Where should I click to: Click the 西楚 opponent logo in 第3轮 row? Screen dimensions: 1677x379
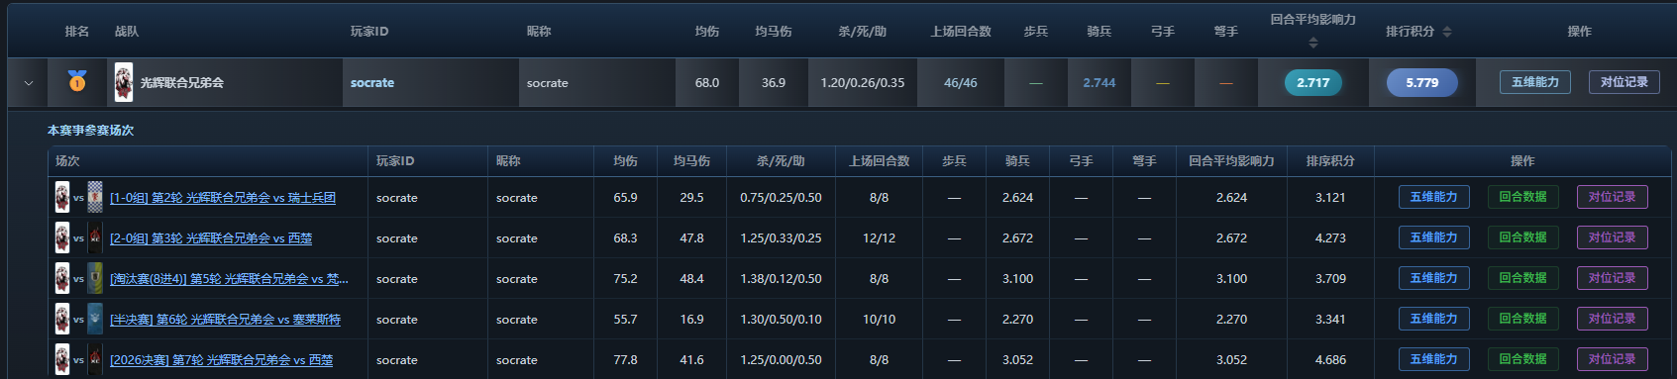pyautogui.click(x=95, y=237)
